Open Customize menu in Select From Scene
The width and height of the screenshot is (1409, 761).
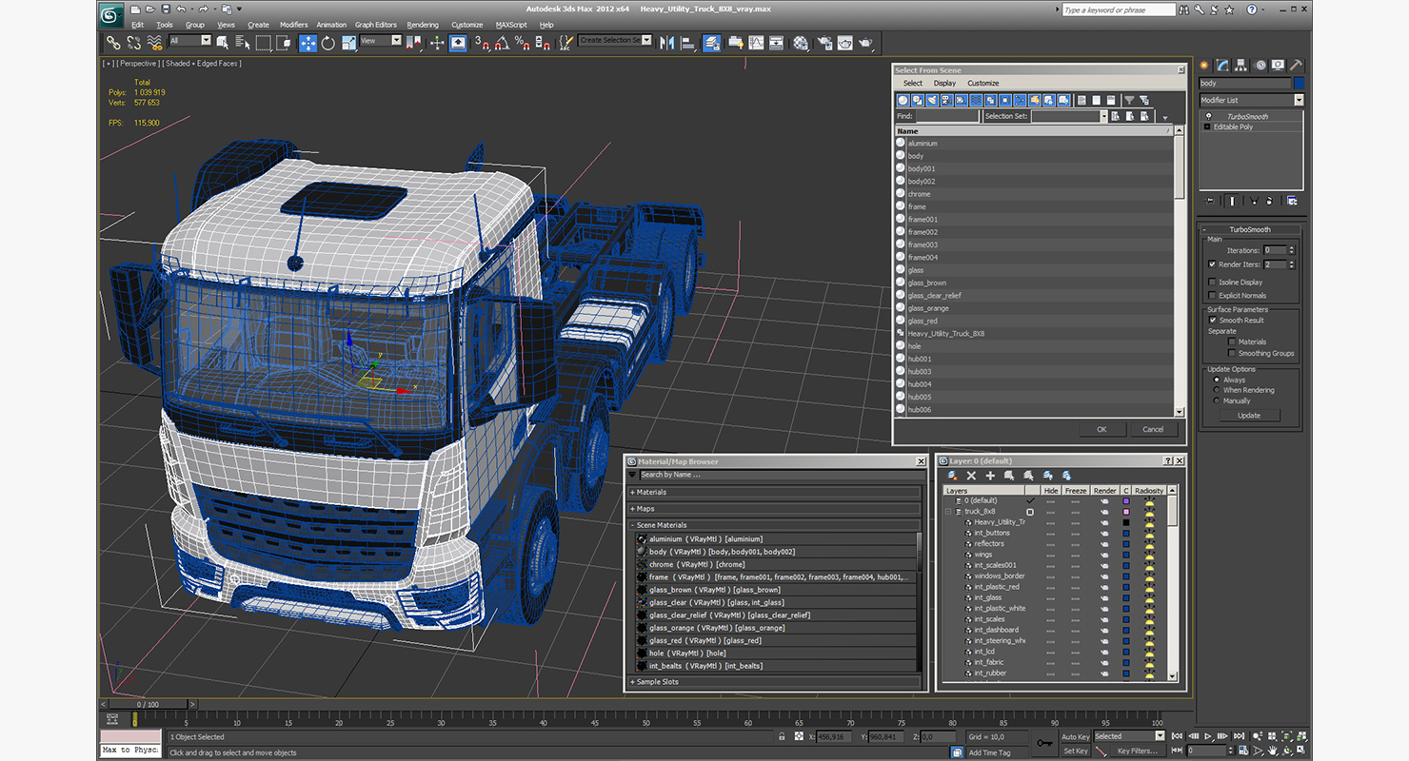point(983,83)
